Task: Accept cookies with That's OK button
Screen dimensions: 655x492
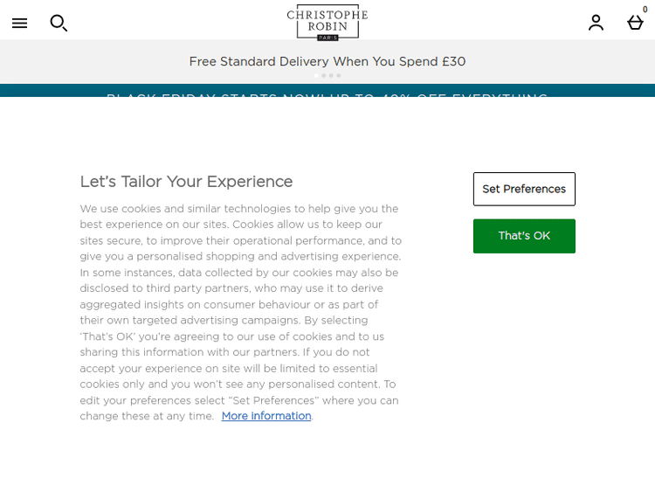Action: (x=524, y=236)
